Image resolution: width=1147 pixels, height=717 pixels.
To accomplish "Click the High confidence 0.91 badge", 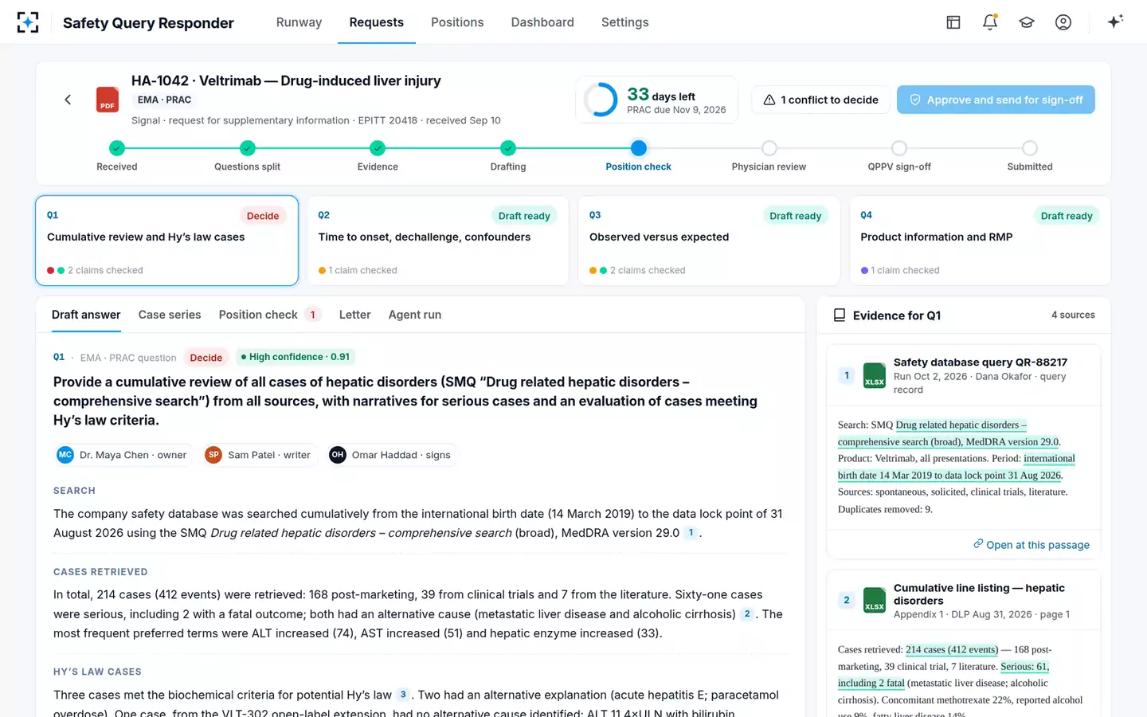I will (296, 357).
